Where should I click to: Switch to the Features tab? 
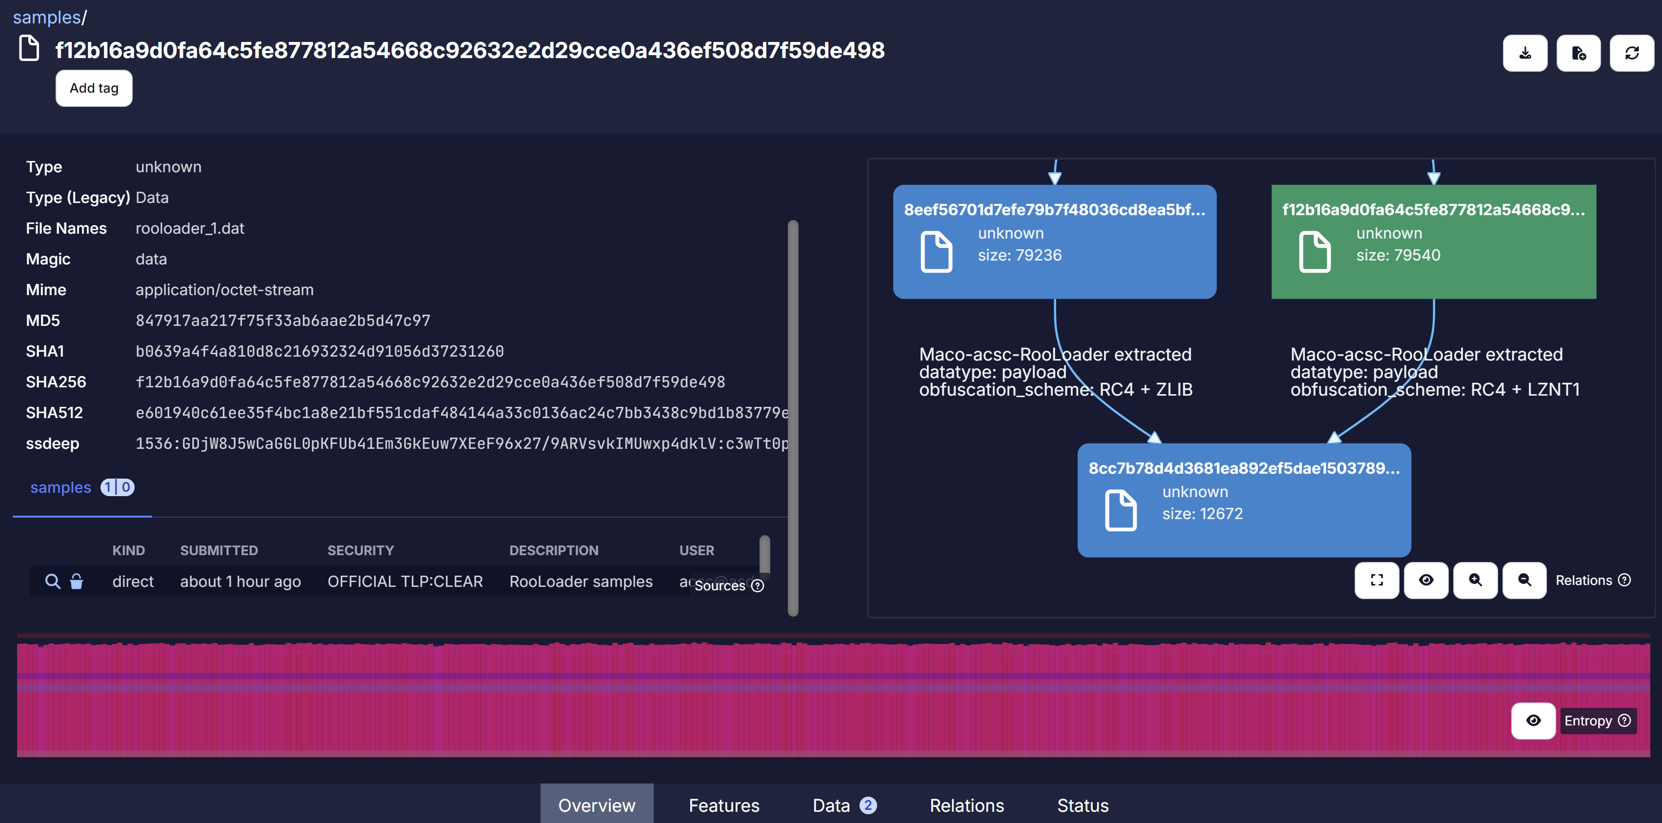click(x=723, y=805)
